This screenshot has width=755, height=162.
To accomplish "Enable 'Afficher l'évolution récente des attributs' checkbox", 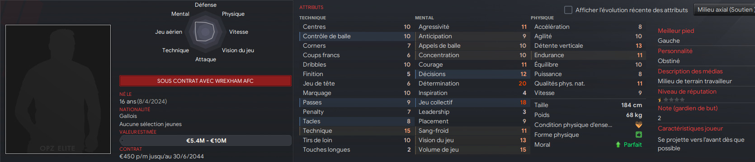I will 568,10.
